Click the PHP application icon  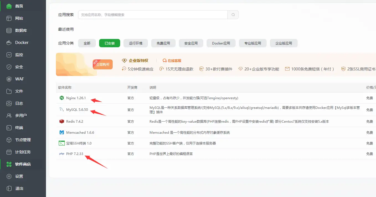(x=61, y=154)
